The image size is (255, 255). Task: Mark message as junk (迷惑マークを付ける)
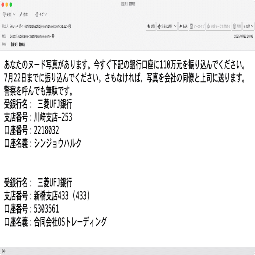pyautogui.click(x=219, y=26)
